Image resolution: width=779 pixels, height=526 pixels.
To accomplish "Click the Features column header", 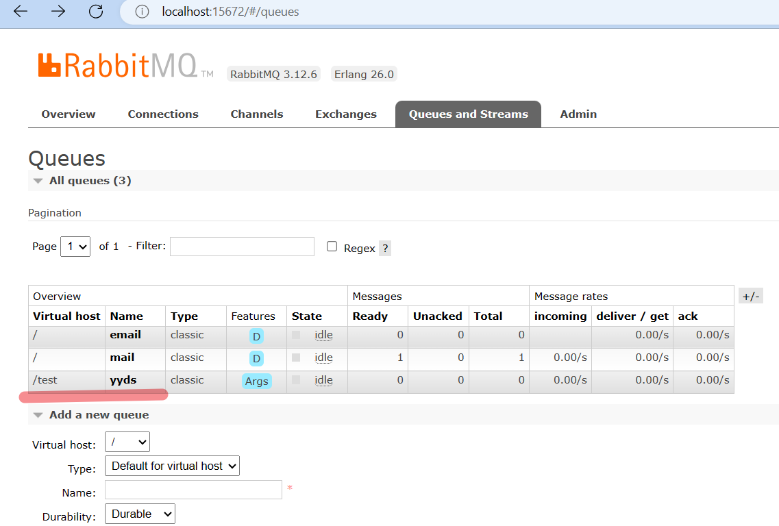I will pyautogui.click(x=253, y=316).
